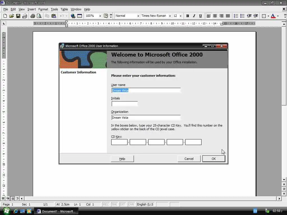Open the View menu
Screen dimensions: 287x215
click(22, 9)
